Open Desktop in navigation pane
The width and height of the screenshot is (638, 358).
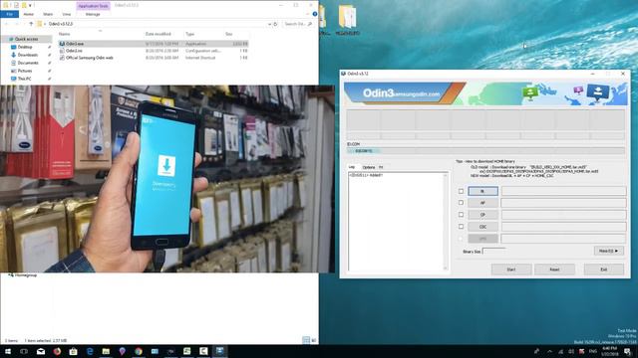[x=25, y=47]
